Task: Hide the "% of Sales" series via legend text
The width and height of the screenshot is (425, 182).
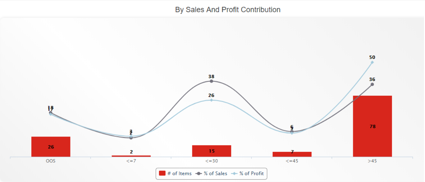Action: point(215,174)
